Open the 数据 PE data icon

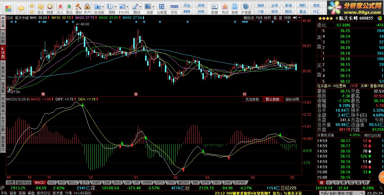tap(215, 8)
